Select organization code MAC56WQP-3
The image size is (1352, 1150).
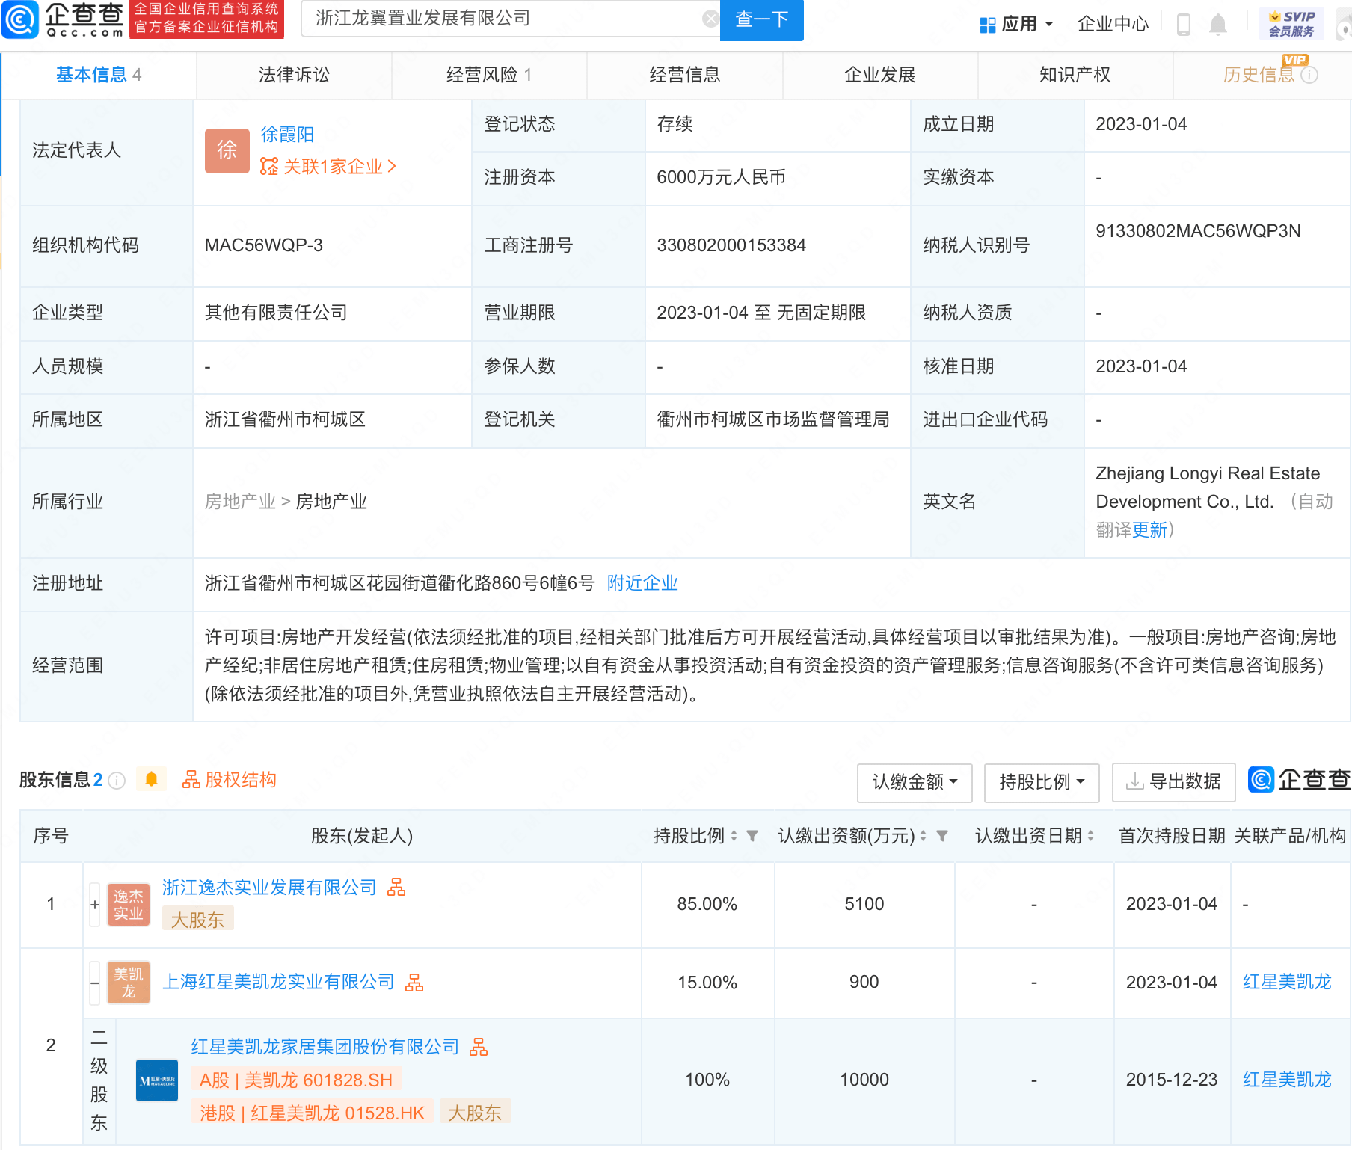(264, 245)
